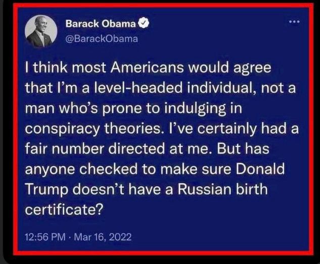Screen dimensions: 320x264
Task: Click the word "Trump" in the tweet
Action: [x=47, y=190]
